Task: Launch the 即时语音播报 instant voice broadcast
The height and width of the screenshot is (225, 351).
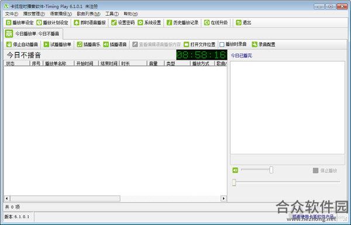Action: (90, 23)
